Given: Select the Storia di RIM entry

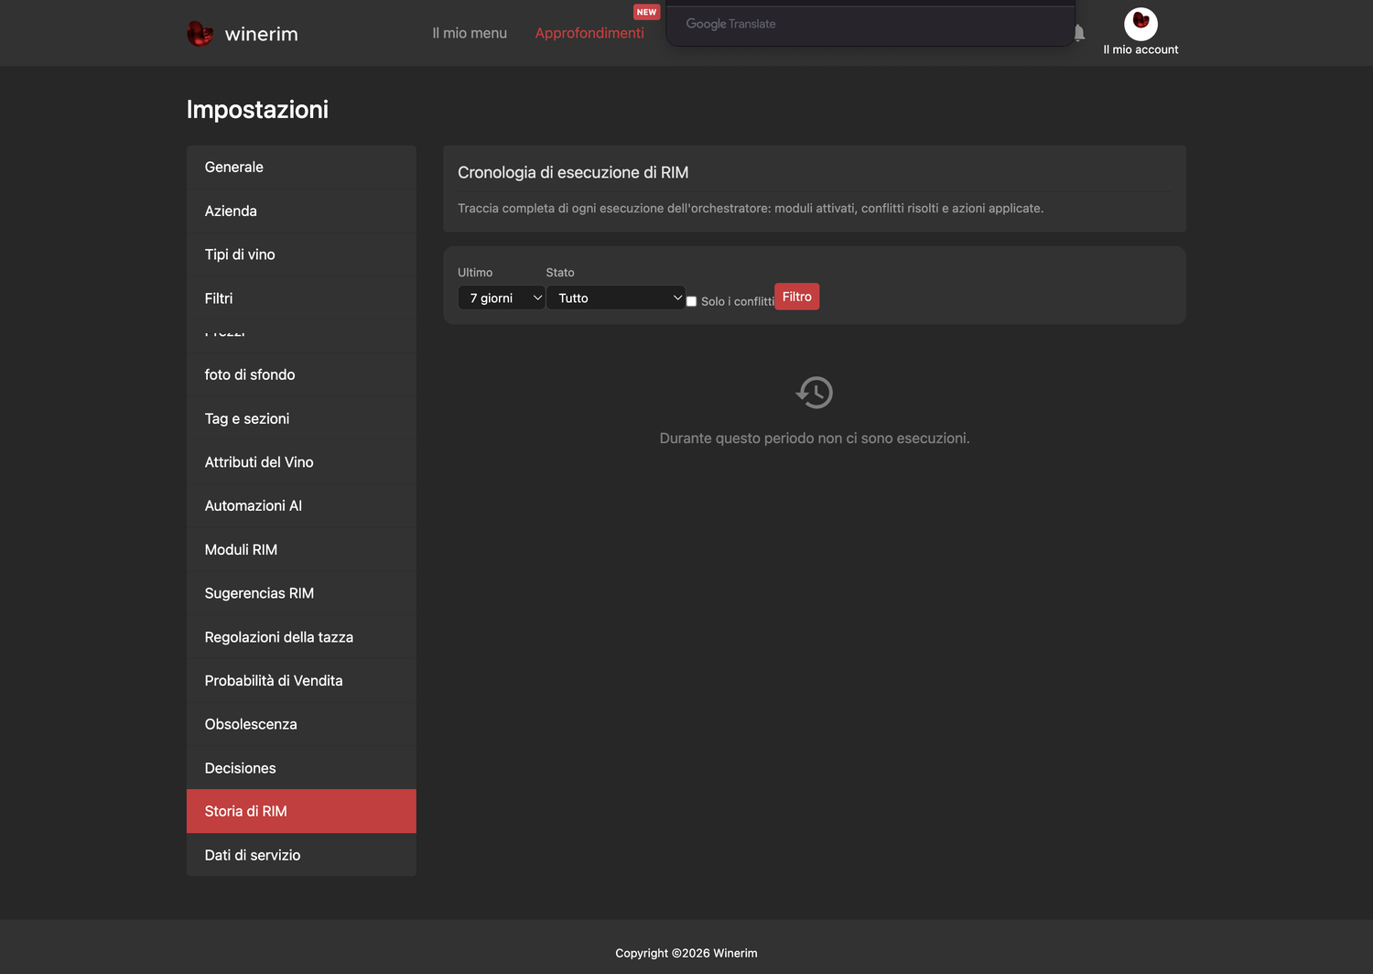Looking at the screenshot, I should tap(301, 811).
